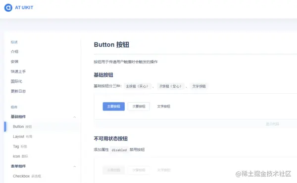Viewport: 297px width, 183px height.
Task: Open the 介绍 sidebar page
Action: click(x=14, y=51)
